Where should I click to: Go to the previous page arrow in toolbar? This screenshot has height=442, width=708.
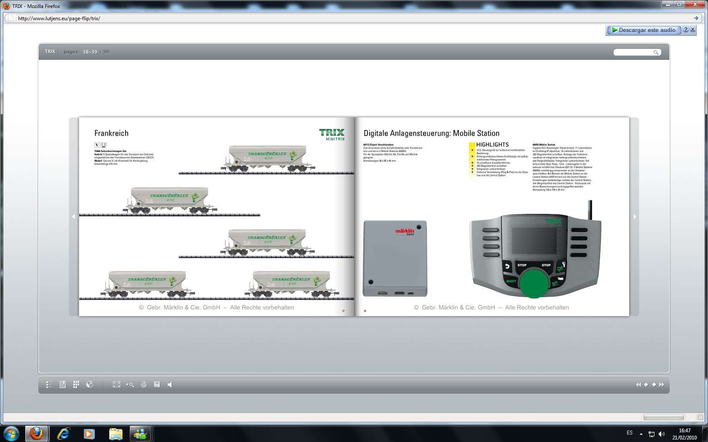(x=646, y=385)
